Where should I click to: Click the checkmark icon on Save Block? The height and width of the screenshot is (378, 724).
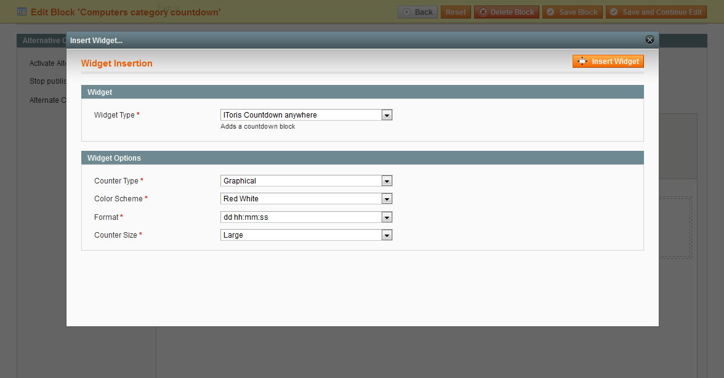click(x=551, y=11)
